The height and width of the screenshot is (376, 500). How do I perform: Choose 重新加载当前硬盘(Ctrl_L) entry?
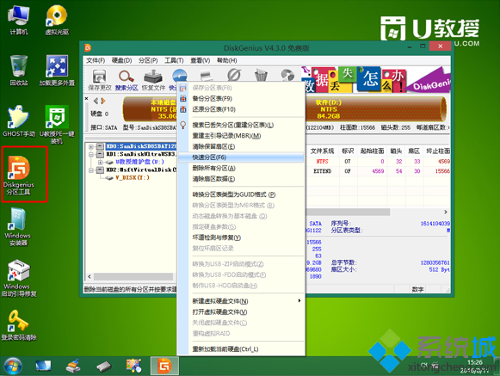pyautogui.click(x=241, y=349)
